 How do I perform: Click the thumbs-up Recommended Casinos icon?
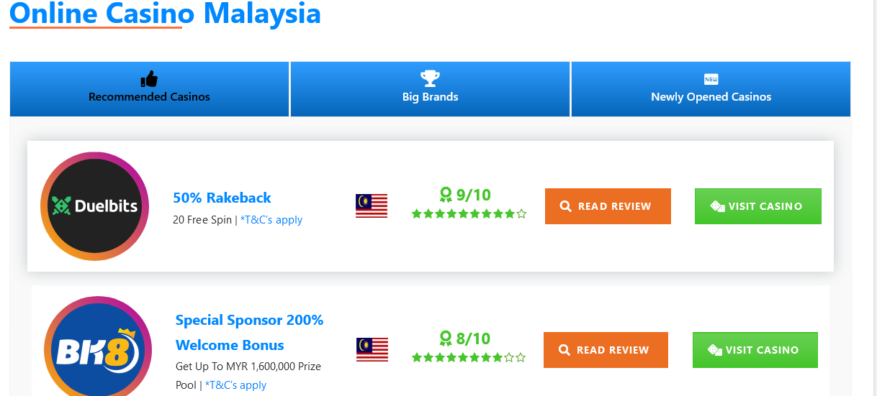point(149,78)
